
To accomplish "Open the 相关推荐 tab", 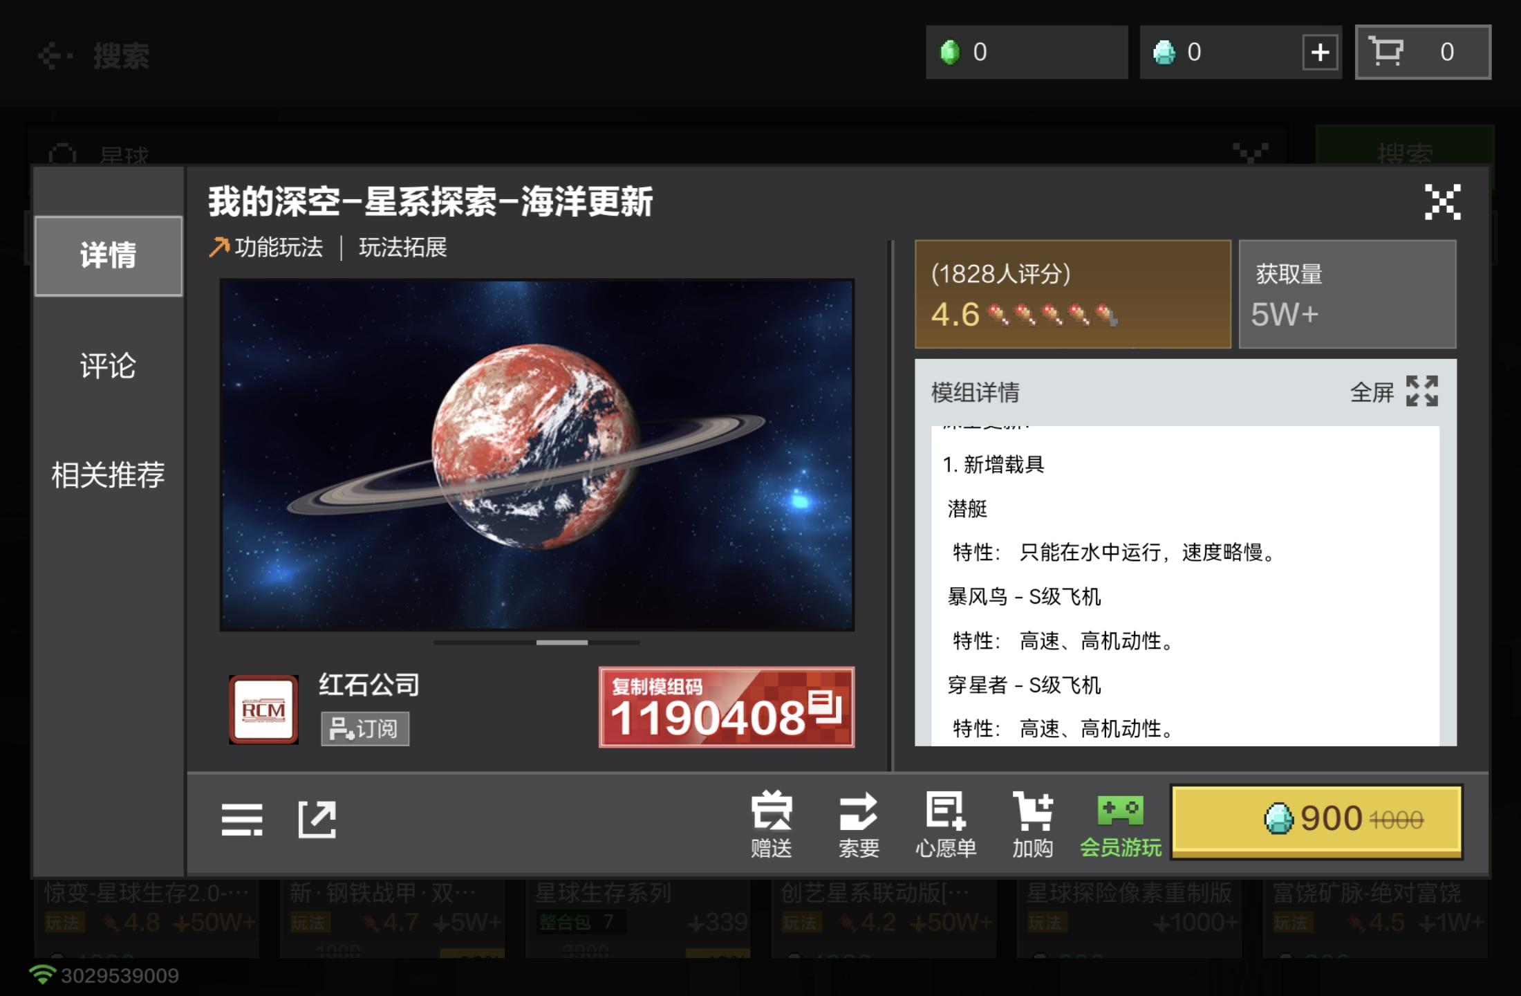I will [108, 474].
